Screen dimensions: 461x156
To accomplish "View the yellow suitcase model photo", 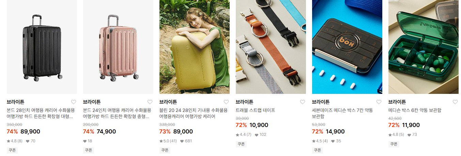I will tap(195, 47).
